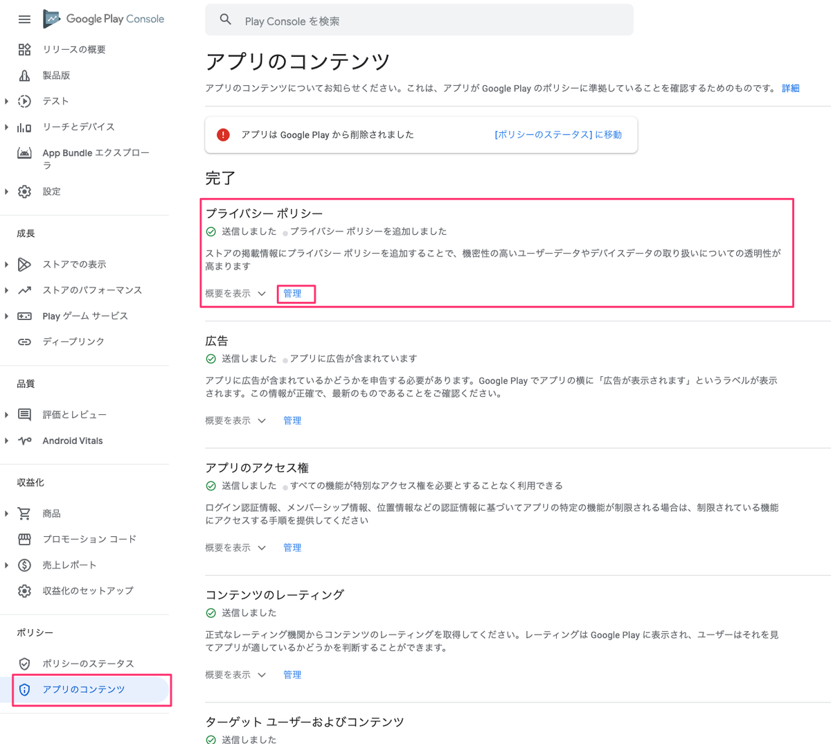Screen dimensions: 831x744
Task: Click the App Bundle エクスプローラ icon
Action: click(x=24, y=153)
